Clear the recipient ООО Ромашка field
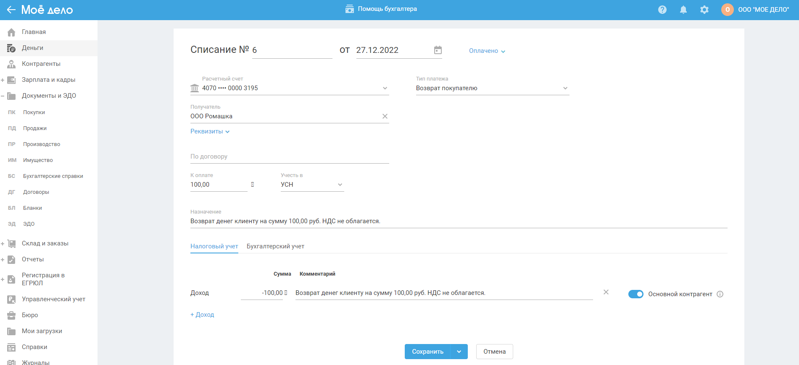 click(385, 116)
